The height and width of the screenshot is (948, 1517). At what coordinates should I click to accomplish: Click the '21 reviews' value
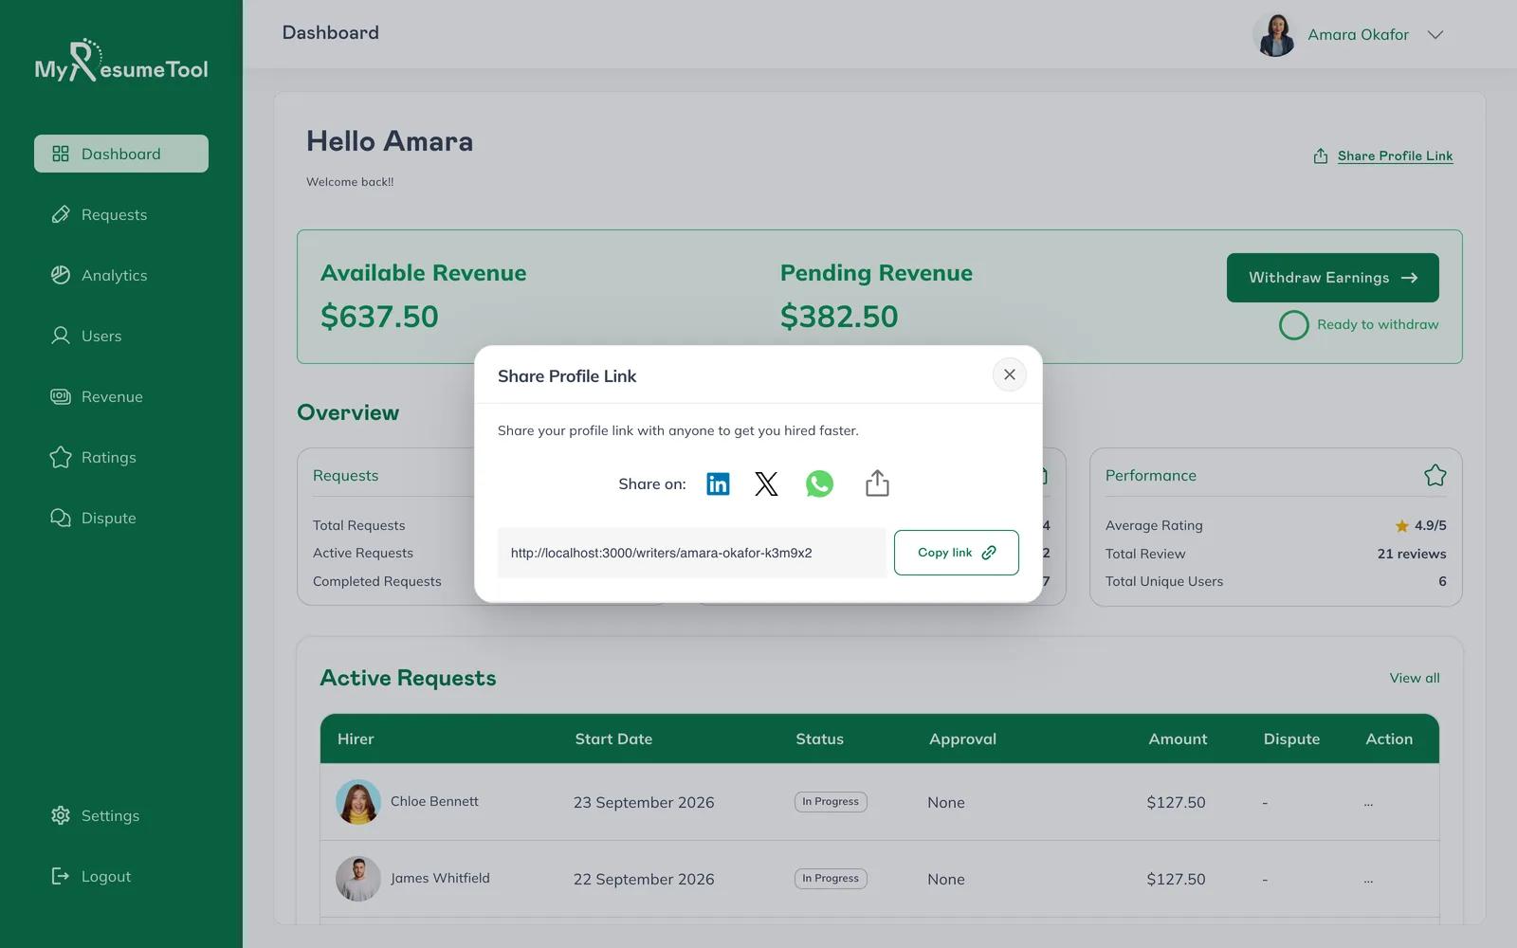tap(1412, 554)
